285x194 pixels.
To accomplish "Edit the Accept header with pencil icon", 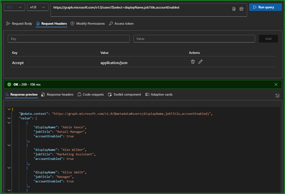I will tap(200, 62).
